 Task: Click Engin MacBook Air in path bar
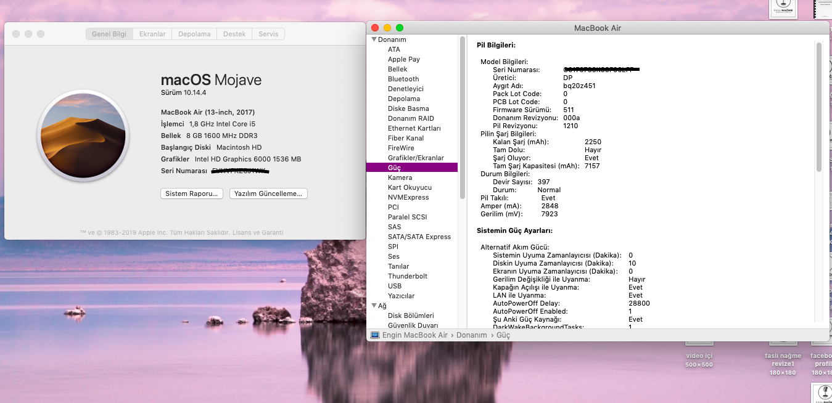415,335
